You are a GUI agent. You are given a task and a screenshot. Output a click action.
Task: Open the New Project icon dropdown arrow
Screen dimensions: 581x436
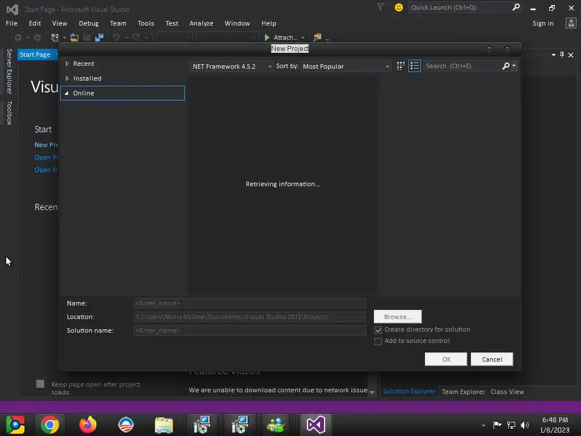[x=64, y=37]
